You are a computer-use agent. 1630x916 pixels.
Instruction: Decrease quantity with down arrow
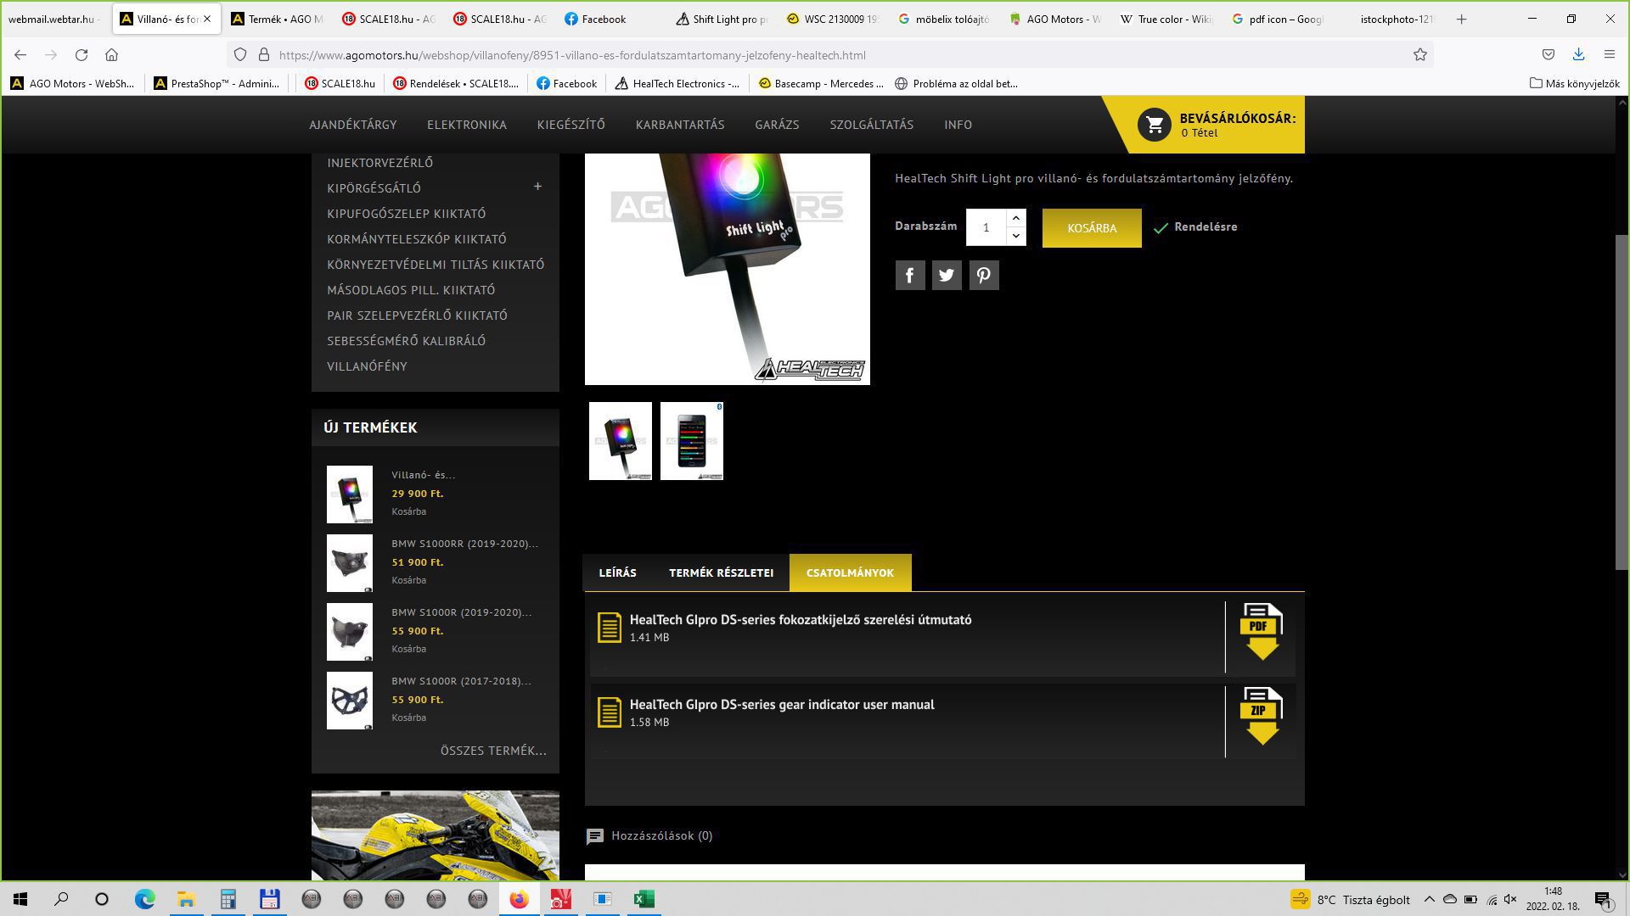point(1015,237)
